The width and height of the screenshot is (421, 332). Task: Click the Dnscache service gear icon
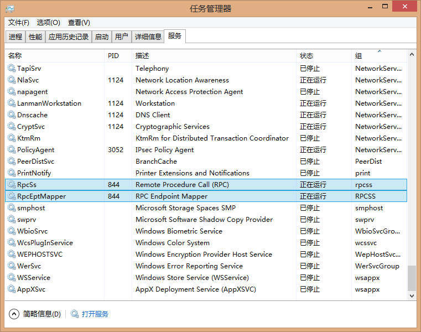[x=12, y=115]
